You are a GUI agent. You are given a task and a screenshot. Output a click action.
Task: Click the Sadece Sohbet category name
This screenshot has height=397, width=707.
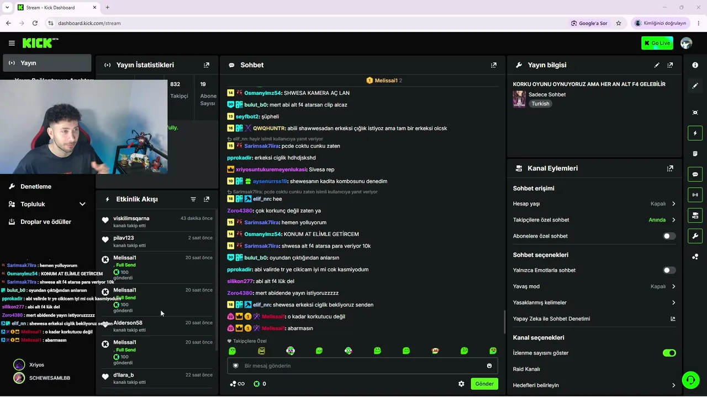tap(547, 94)
